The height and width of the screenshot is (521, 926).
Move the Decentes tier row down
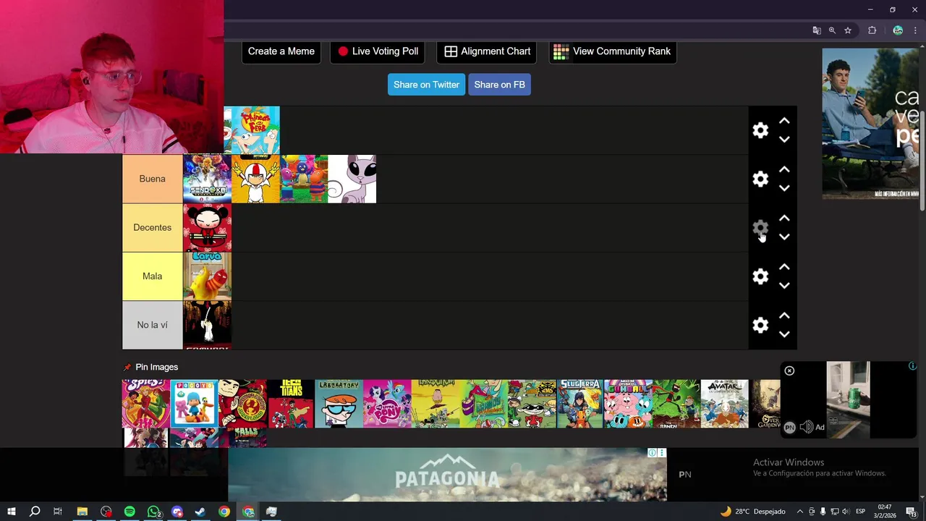784,237
